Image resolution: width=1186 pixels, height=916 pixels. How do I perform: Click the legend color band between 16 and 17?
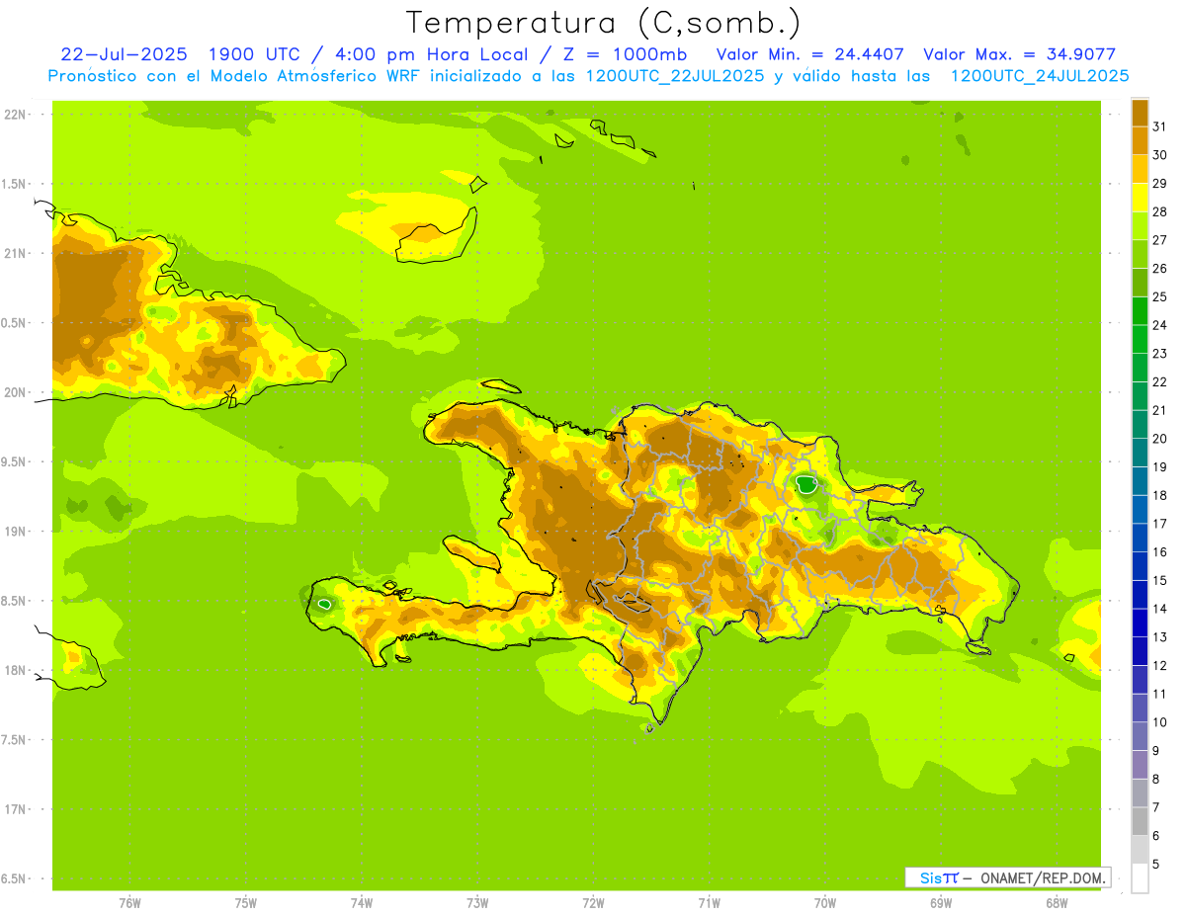[1140, 538]
